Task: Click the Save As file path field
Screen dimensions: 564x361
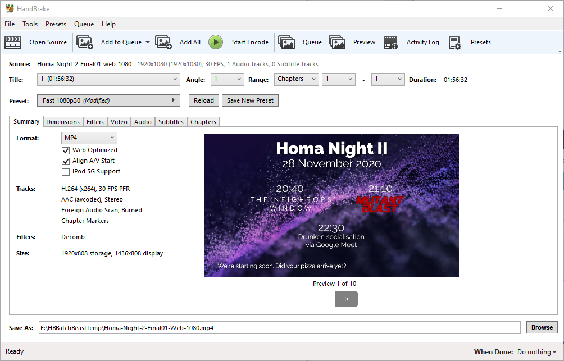Action: point(279,328)
